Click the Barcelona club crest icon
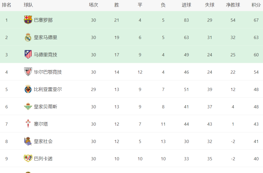The image size is (263, 173). pyautogui.click(x=28, y=20)
